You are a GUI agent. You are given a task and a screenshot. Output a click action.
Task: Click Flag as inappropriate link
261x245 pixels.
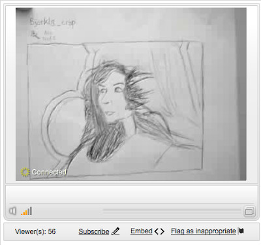(x=204, y=231)
